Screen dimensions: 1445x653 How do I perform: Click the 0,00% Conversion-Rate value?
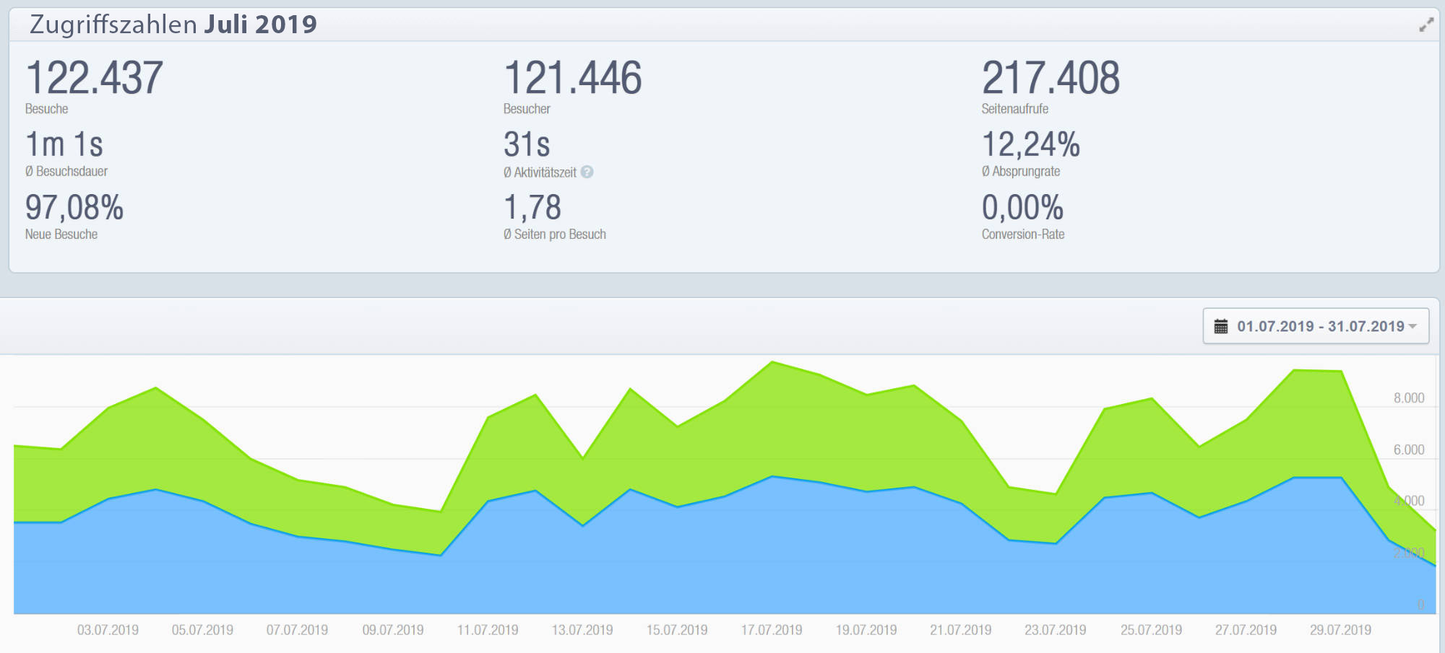tap(1022, 208)
